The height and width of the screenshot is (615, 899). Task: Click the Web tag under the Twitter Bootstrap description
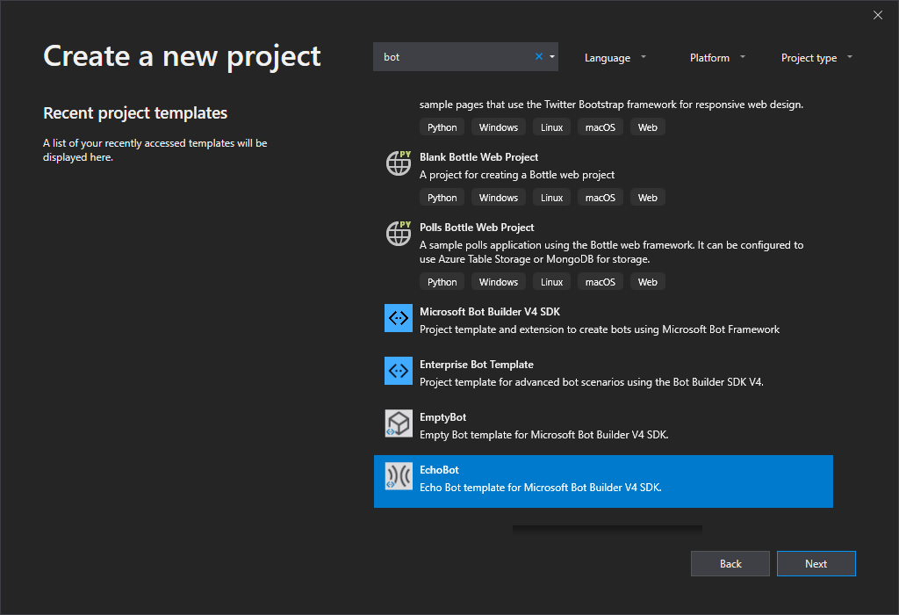pyautogui.click(x=647, y=127)
